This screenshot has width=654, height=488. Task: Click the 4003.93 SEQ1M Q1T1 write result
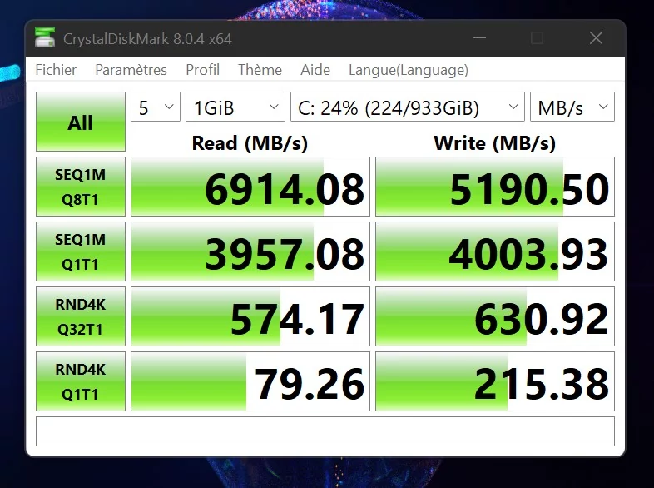tap(495, 251)
